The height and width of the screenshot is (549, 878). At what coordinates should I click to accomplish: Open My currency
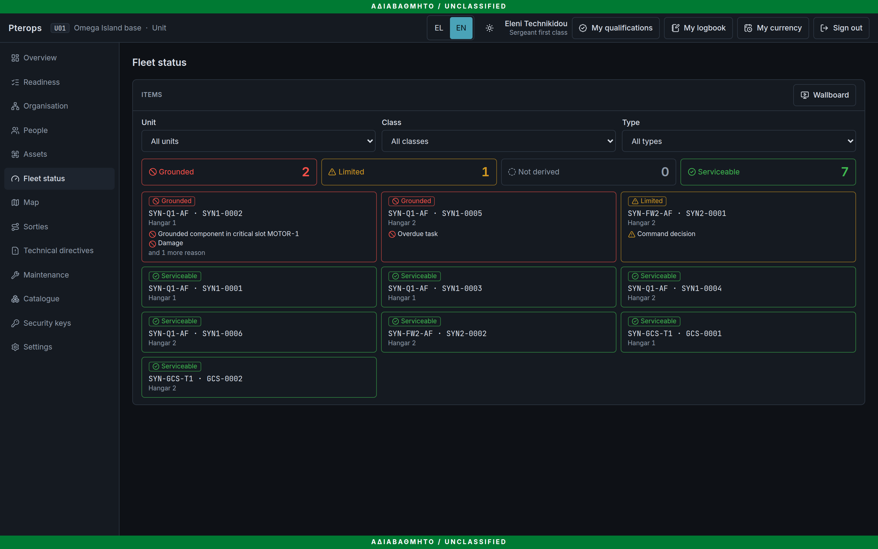(x=773, y=28)
